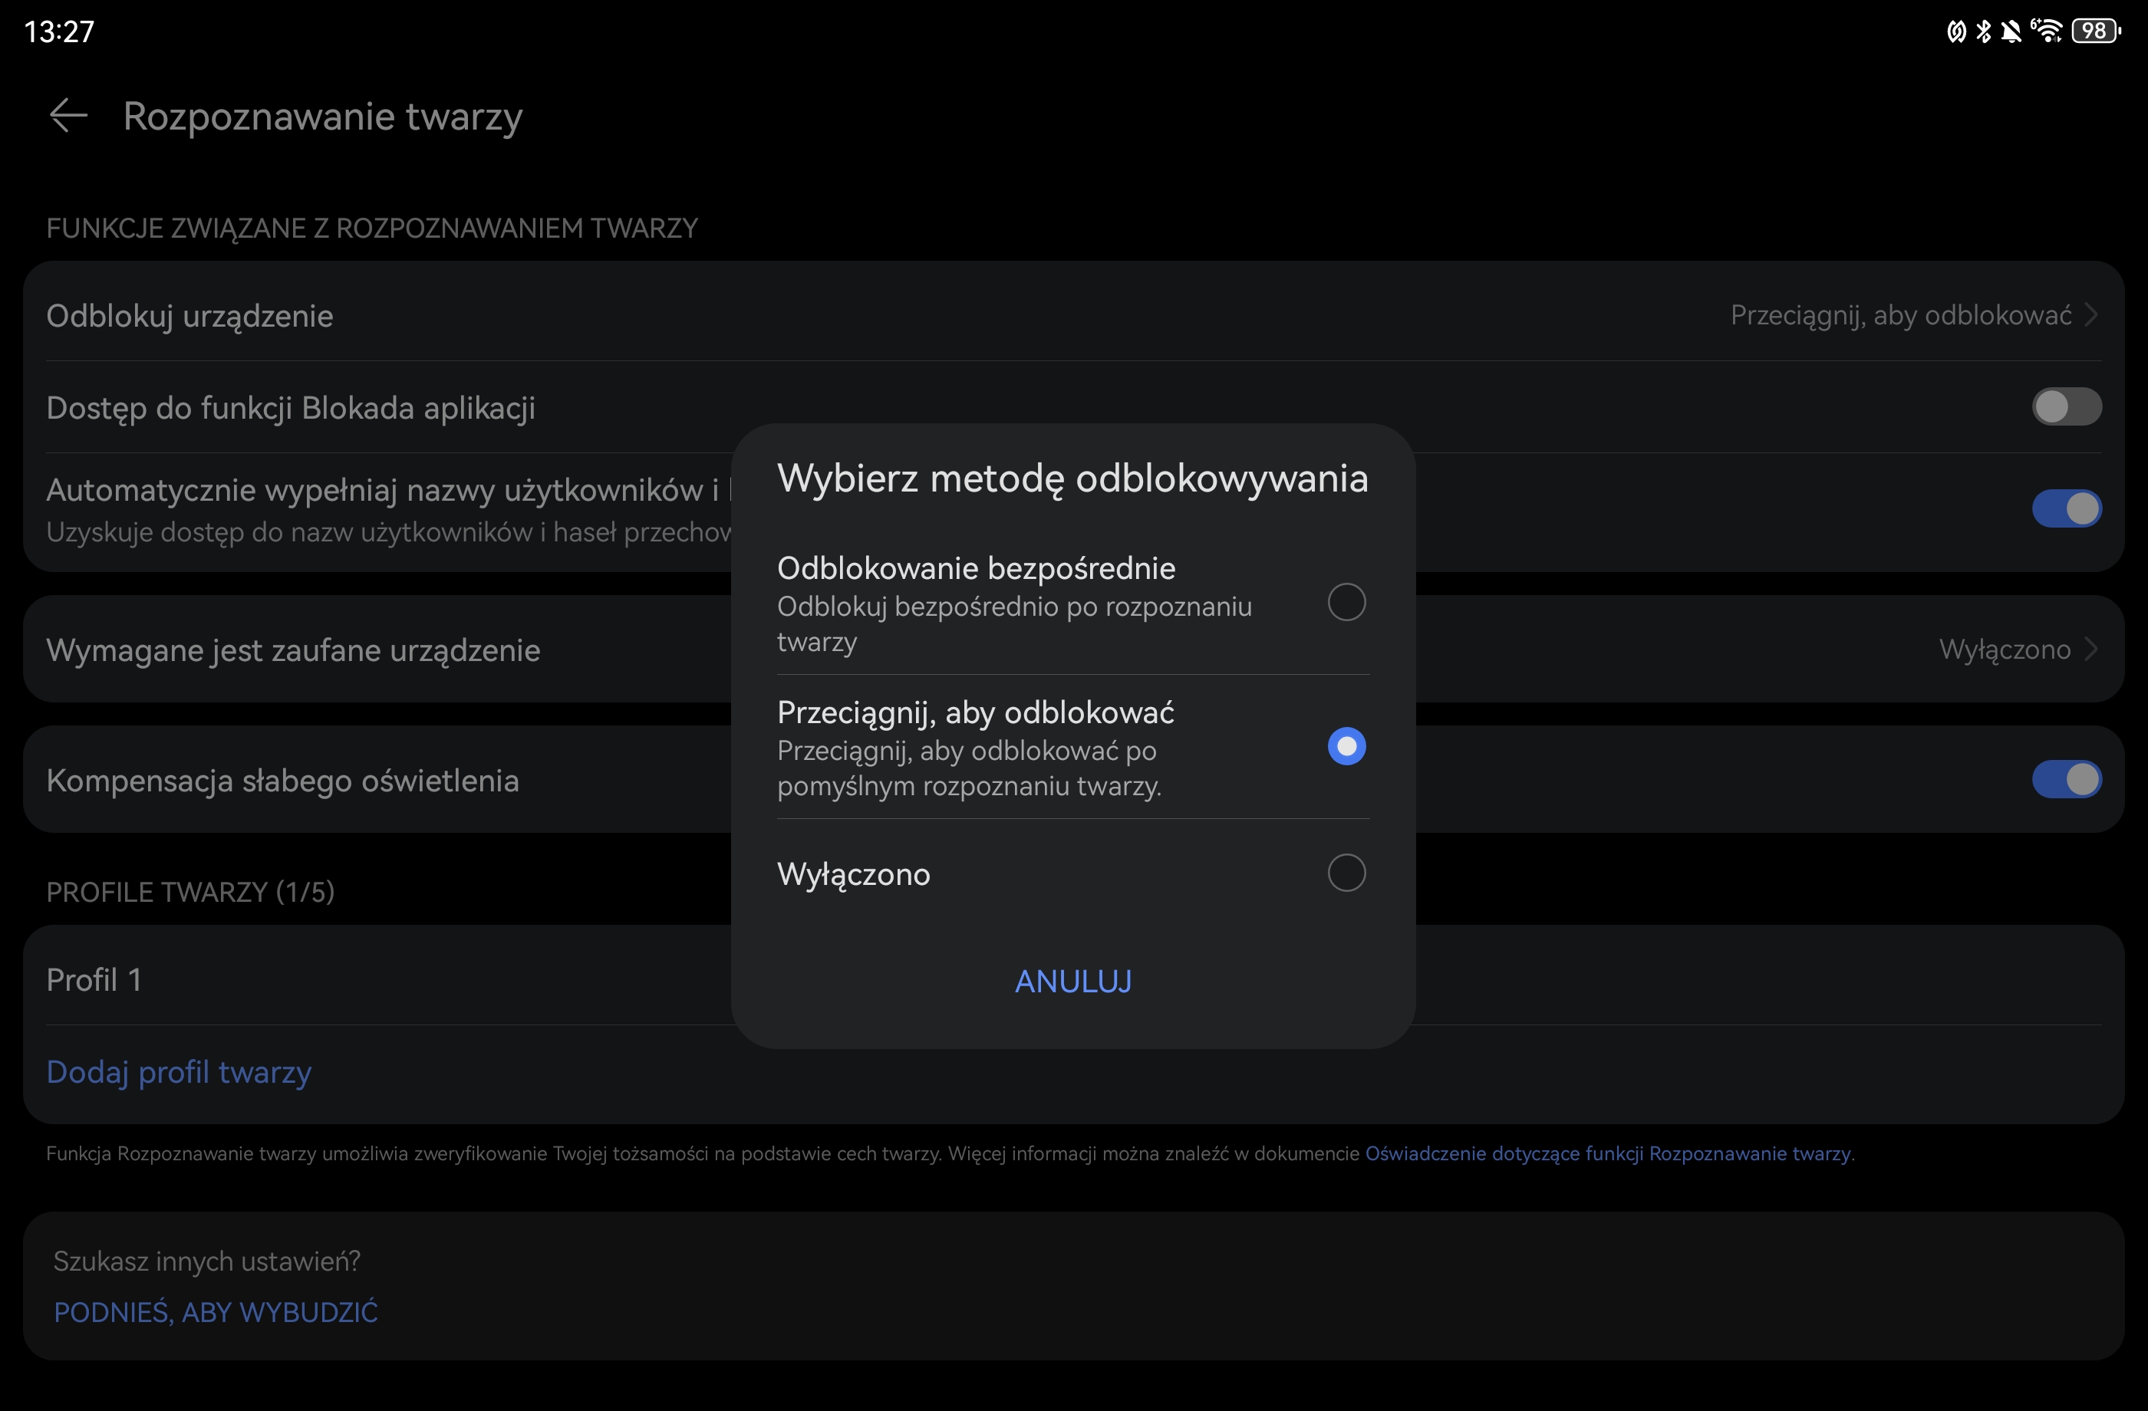Open Wymagane jest zaufane urządzenie chevron

tap(2090, 649)
